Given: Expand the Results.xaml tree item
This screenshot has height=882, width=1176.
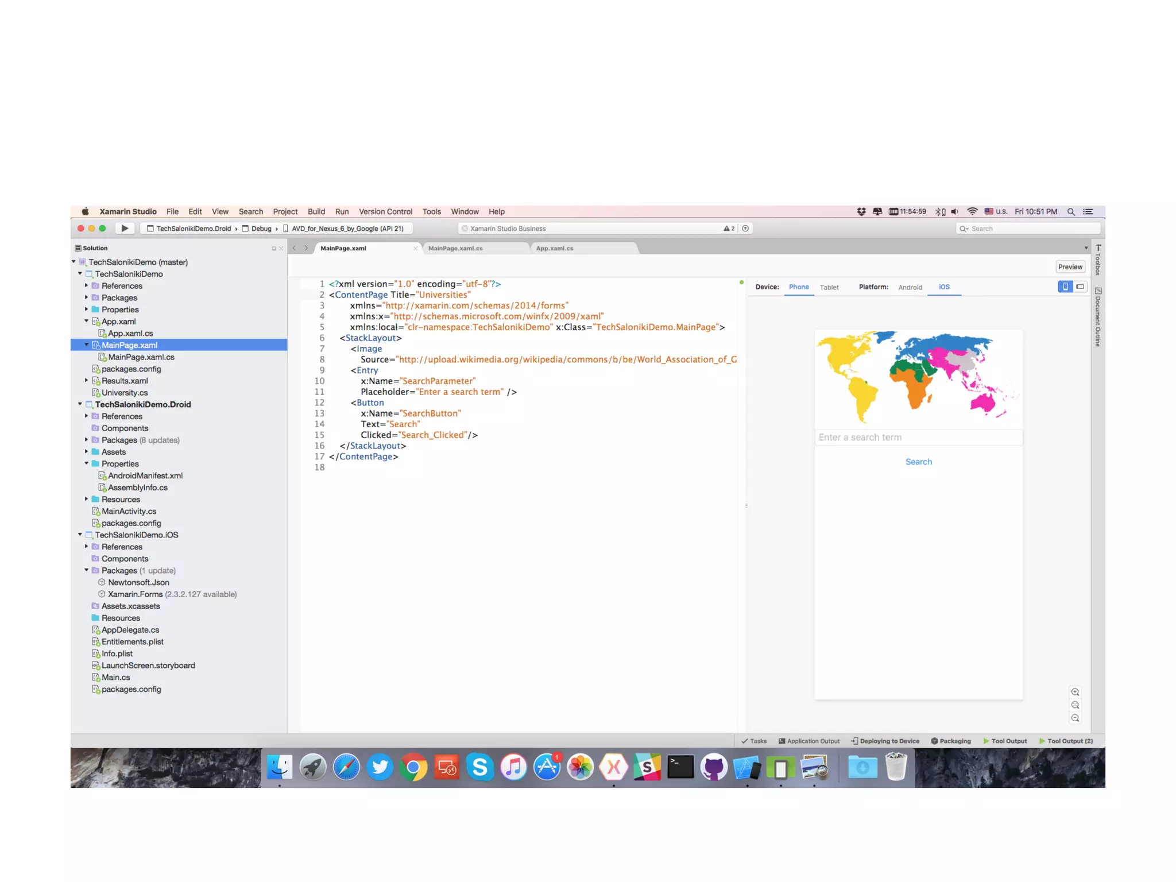Looking at the screenshot, I should [x=87, y=381].
